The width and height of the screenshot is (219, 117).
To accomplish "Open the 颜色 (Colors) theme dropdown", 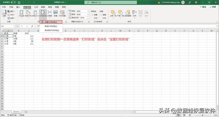I will tap(11, 11).
